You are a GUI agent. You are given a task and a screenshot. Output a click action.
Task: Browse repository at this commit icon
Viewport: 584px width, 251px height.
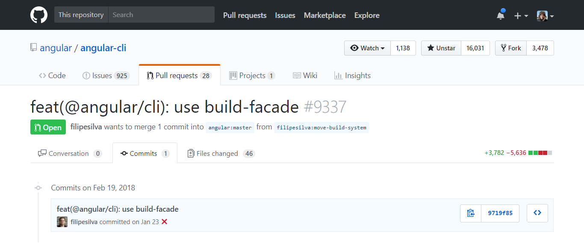pos(537,213)
